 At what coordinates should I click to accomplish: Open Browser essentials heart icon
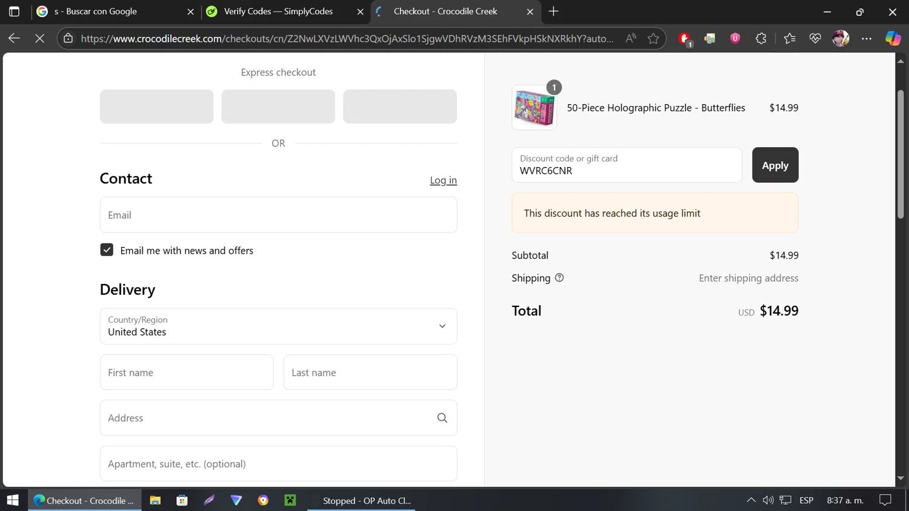click(815, 39)
